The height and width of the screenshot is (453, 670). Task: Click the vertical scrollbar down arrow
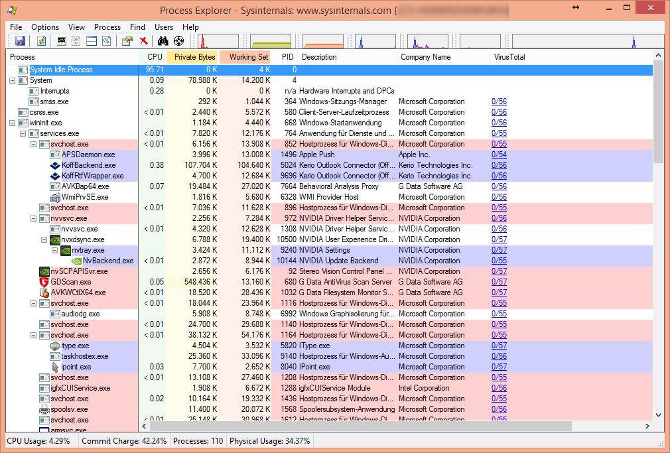[659, 415]
